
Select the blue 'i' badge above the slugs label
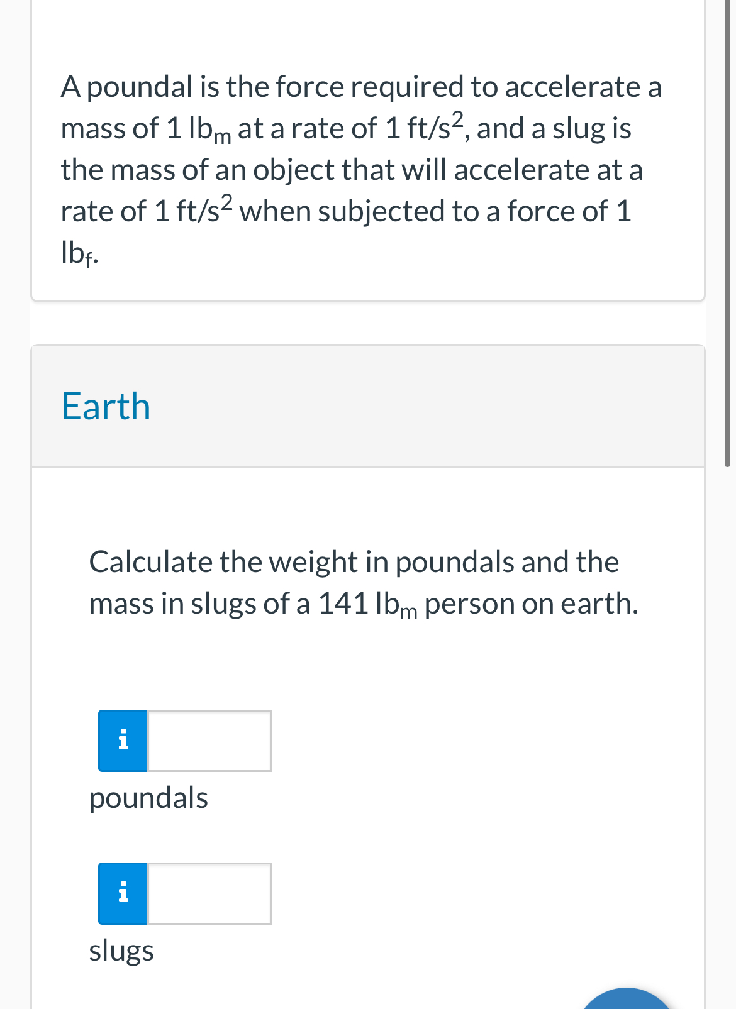pos(123,893)
